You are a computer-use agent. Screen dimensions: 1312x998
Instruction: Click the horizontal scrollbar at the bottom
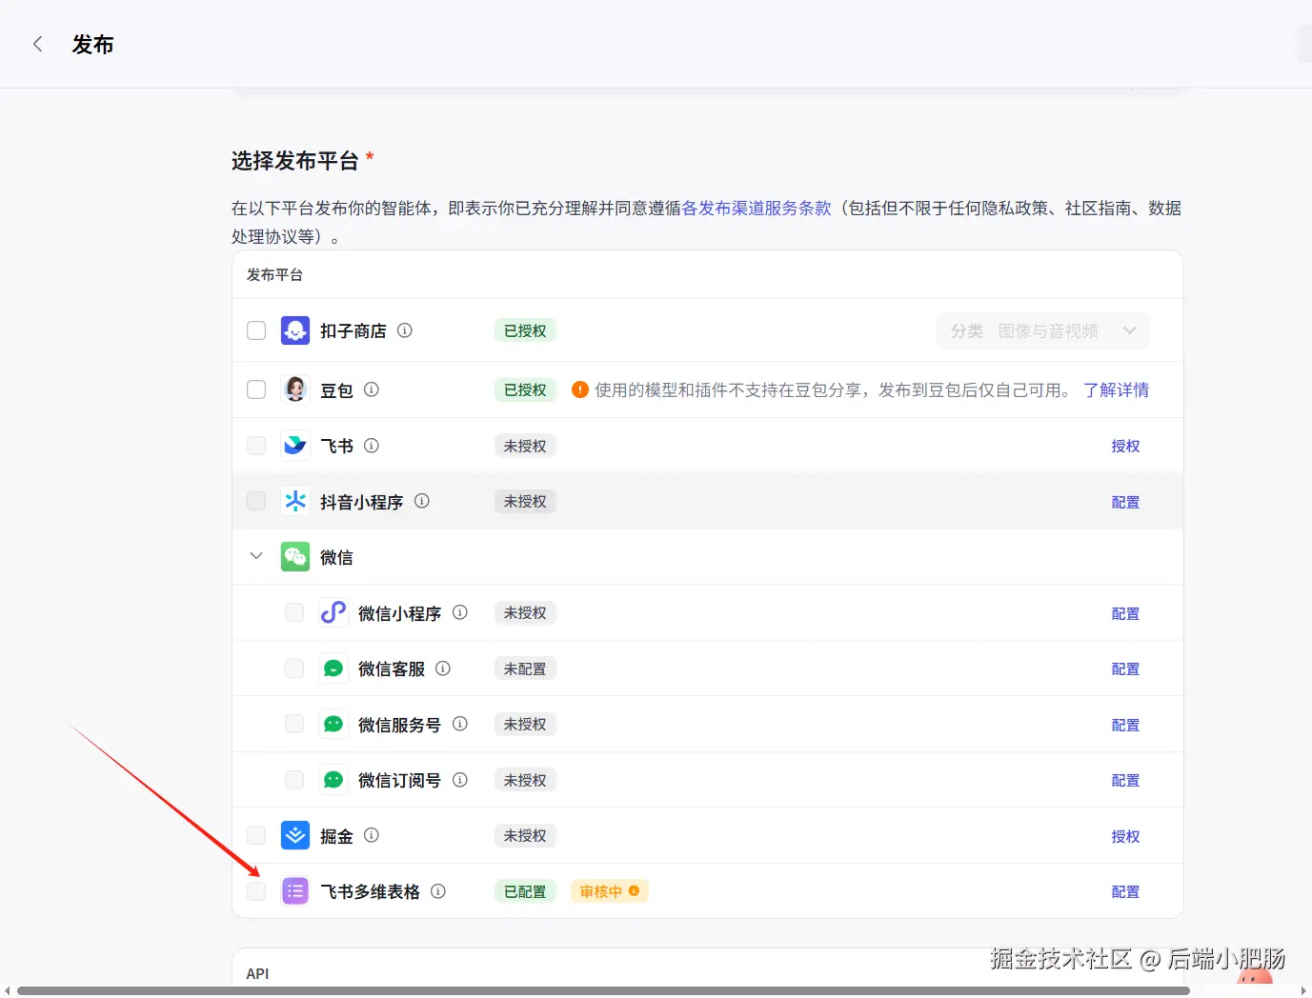(603, 991)
